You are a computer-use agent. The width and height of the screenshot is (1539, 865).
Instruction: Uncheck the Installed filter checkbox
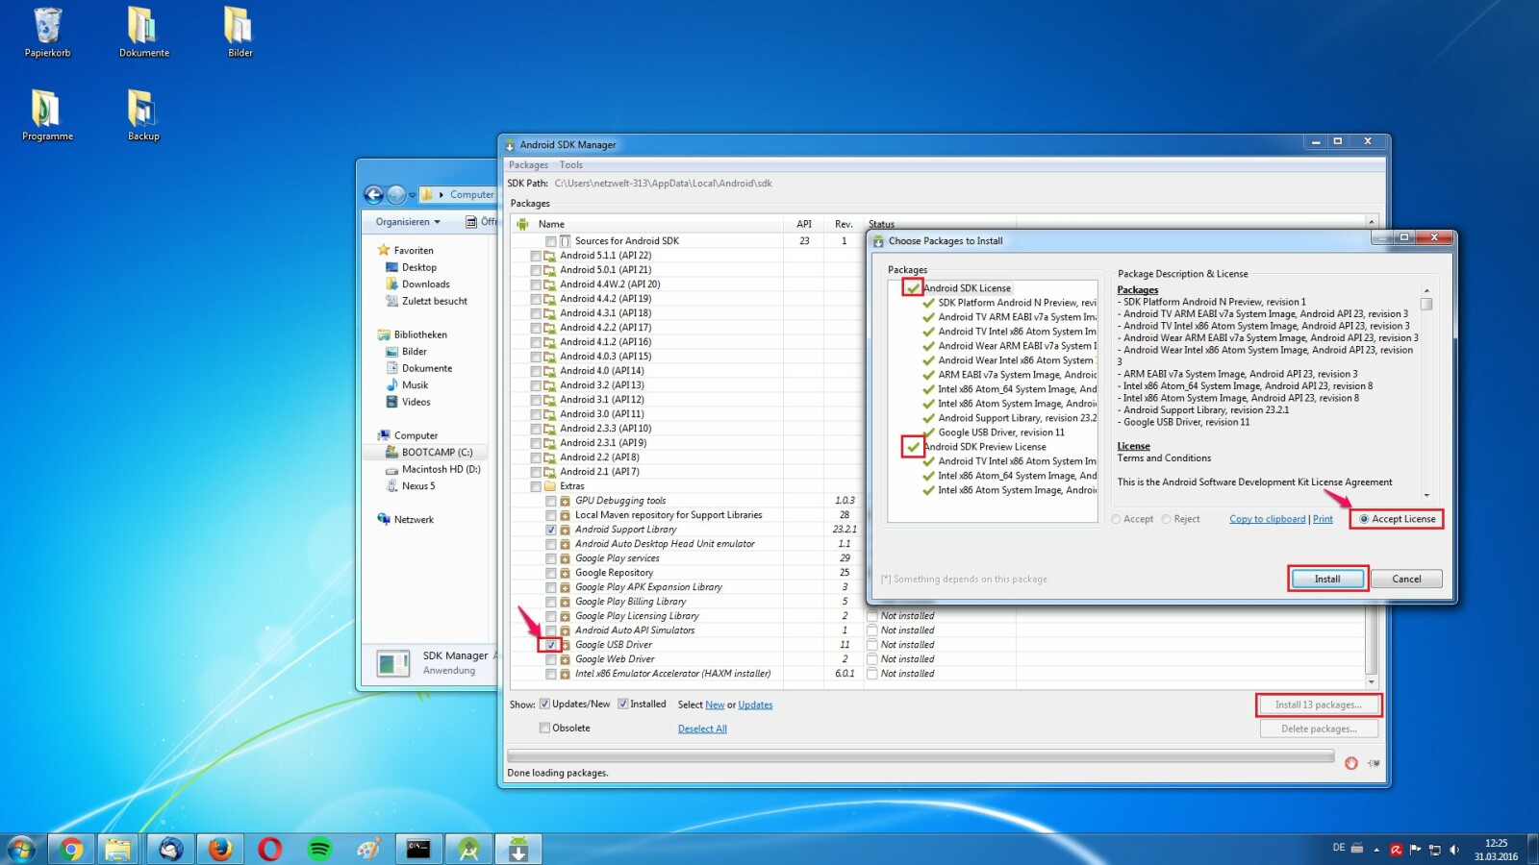[x=622, y=704]
